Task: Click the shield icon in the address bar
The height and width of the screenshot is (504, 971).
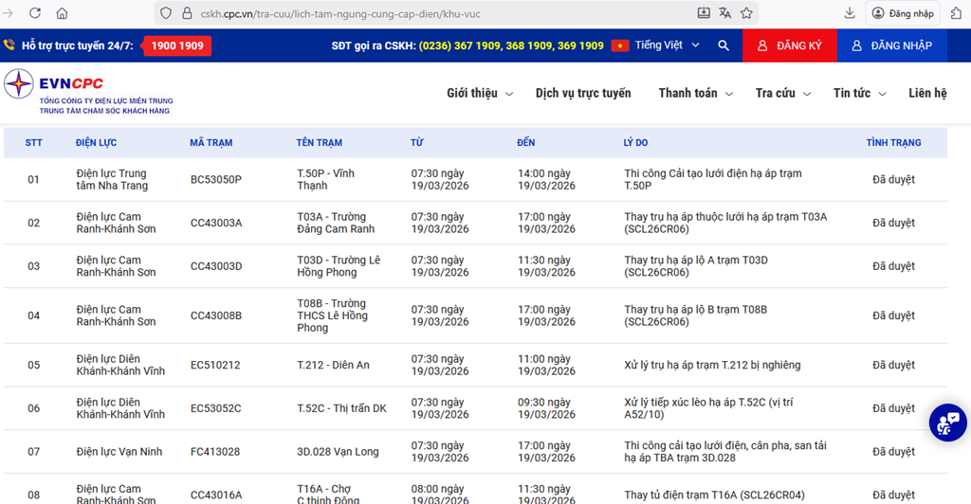Action: tap(165, 13)
